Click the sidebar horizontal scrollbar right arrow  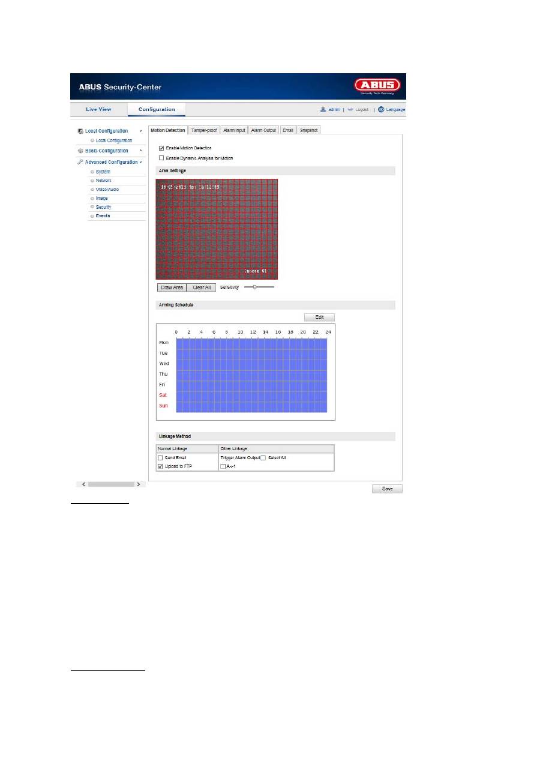coord(138,483)
